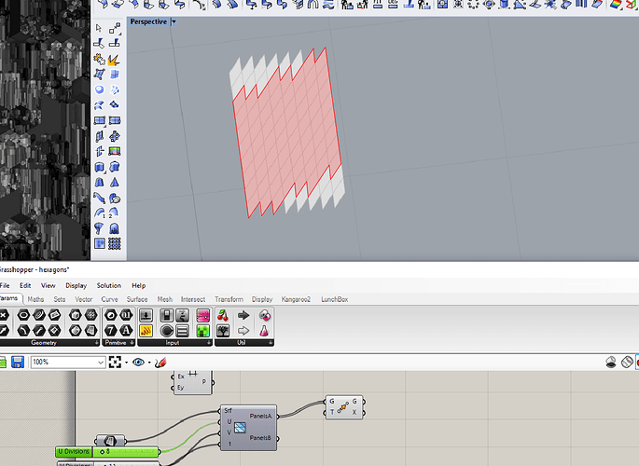Select the panels component with PanelsA output

(248, 428)
